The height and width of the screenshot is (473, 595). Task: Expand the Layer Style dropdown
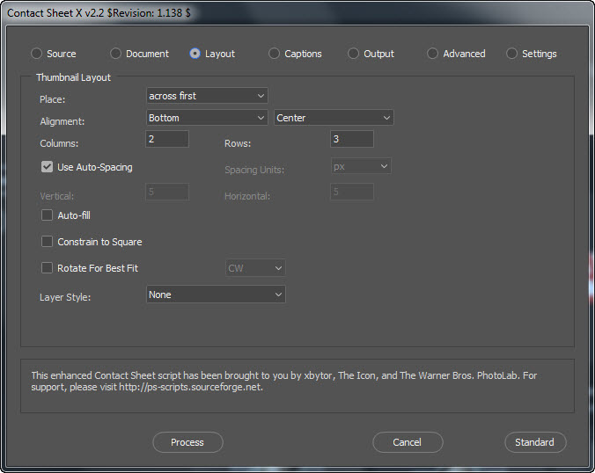[216, 295]
